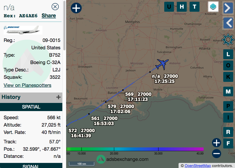Image resolution: width=235 pixels, height=168 pixels.
Task: Click the Shreveport label on the map
Action: [85, 67]
